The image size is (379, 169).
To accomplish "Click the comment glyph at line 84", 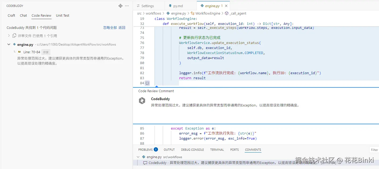I will (x=147, y=83).
